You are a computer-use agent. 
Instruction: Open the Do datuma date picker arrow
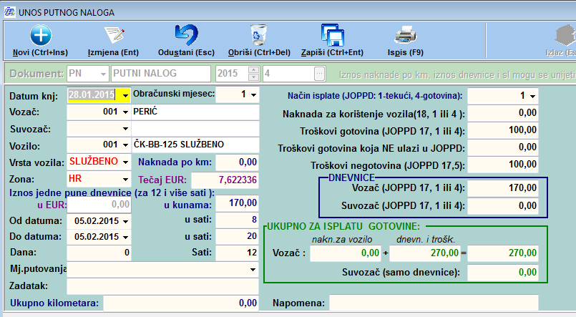pyautogui.click(x=126, y=238)
